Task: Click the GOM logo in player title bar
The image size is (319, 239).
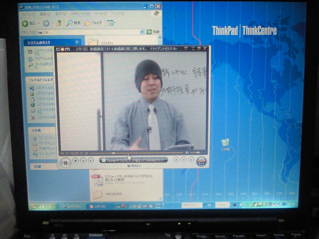Action: (63, 49)
